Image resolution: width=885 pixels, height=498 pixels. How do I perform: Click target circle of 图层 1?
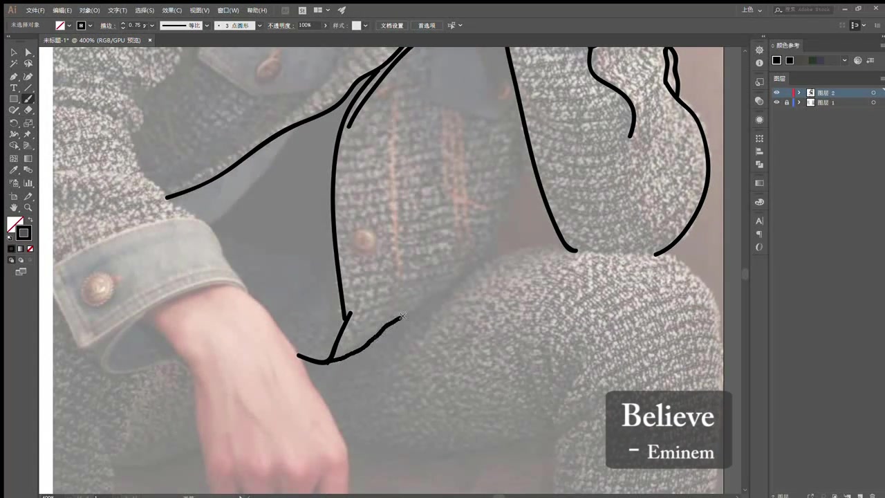(x=873, y=102)
